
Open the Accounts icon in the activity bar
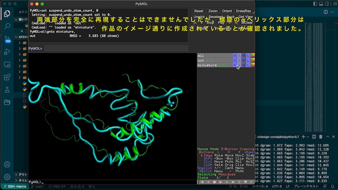click(x=7, y=164)
